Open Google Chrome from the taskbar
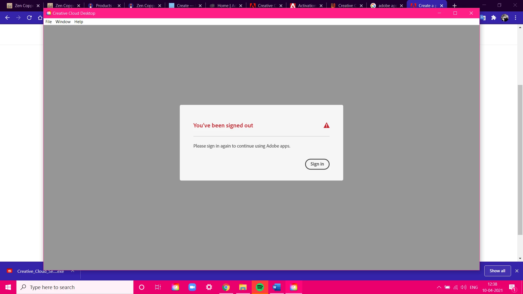 [226, 287]
